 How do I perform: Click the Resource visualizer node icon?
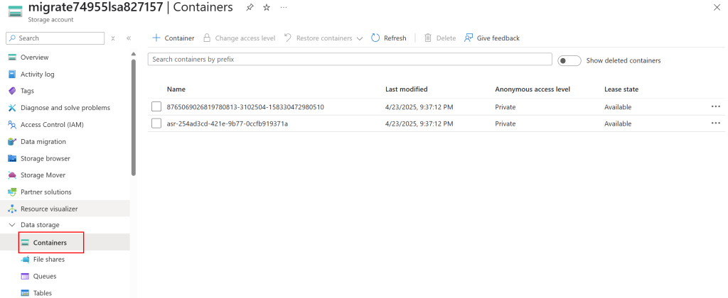(12, 209)
